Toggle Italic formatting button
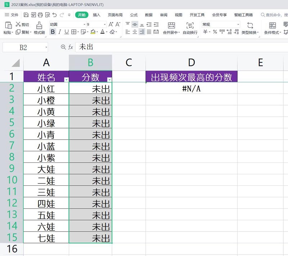 pos(60,32)
